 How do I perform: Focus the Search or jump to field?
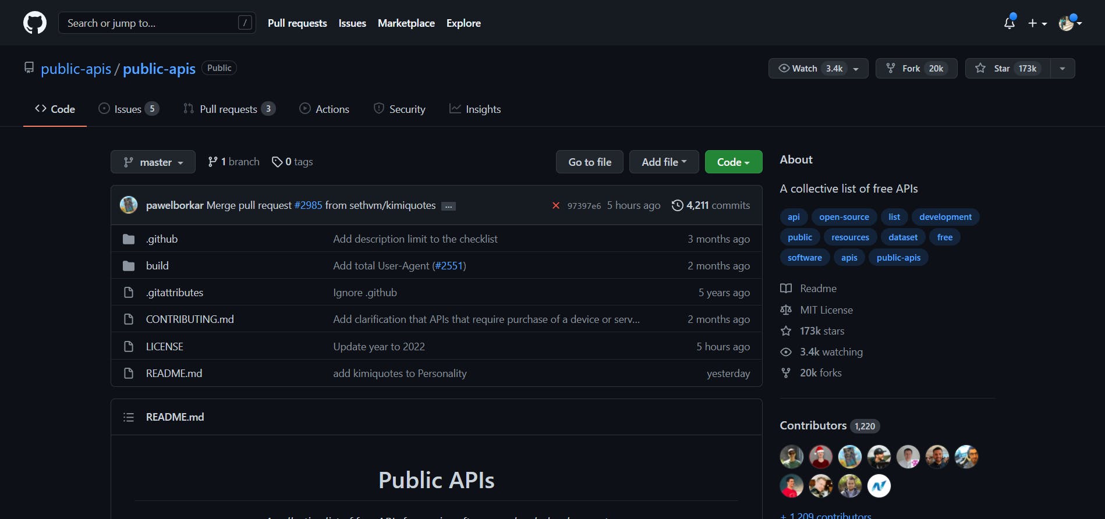pos(157,23)
